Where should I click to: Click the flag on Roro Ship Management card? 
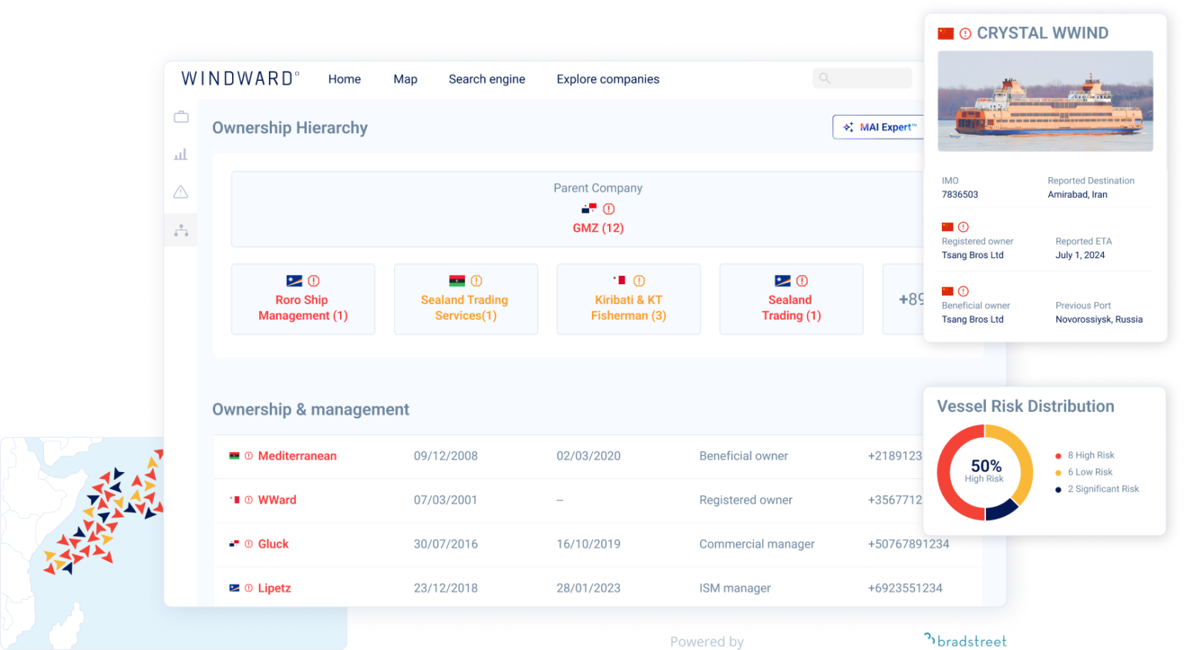point(294,281)
